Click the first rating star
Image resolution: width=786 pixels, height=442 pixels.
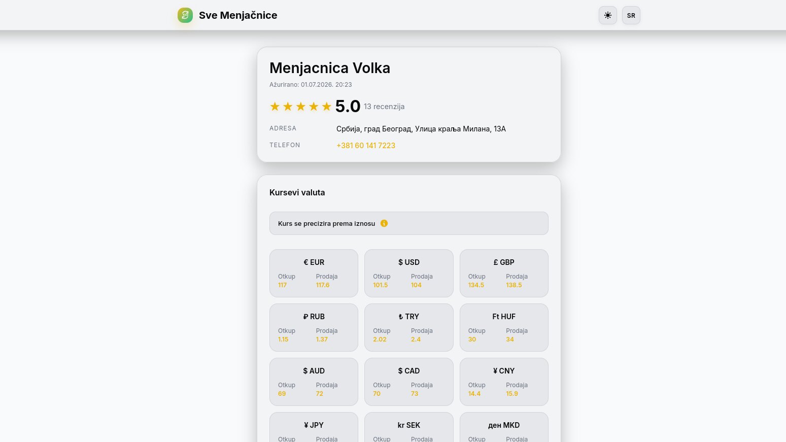(x=275, y=107)
